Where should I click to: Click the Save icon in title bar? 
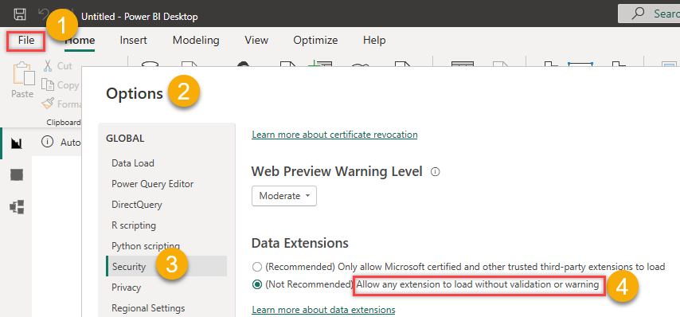19,14
